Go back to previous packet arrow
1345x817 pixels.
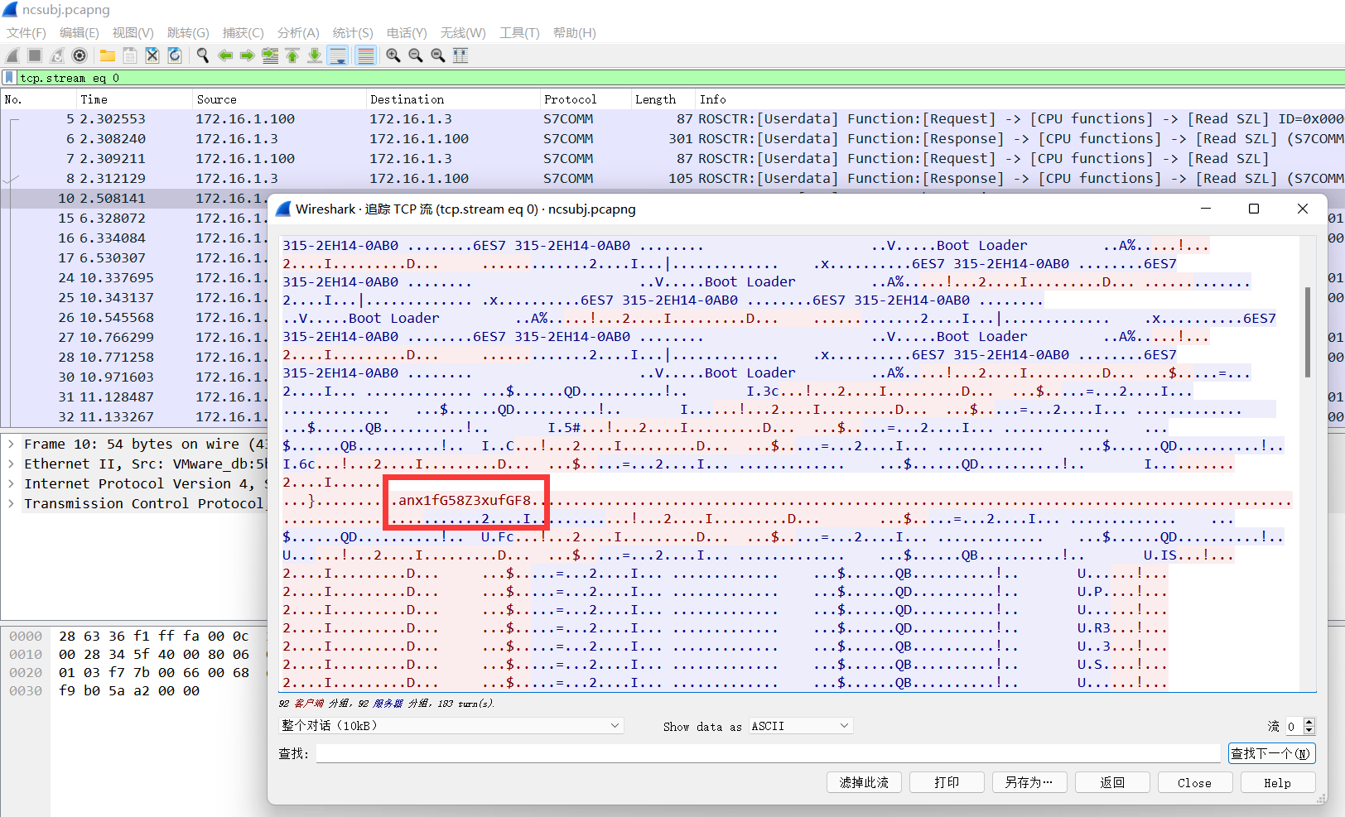point(225,55)
